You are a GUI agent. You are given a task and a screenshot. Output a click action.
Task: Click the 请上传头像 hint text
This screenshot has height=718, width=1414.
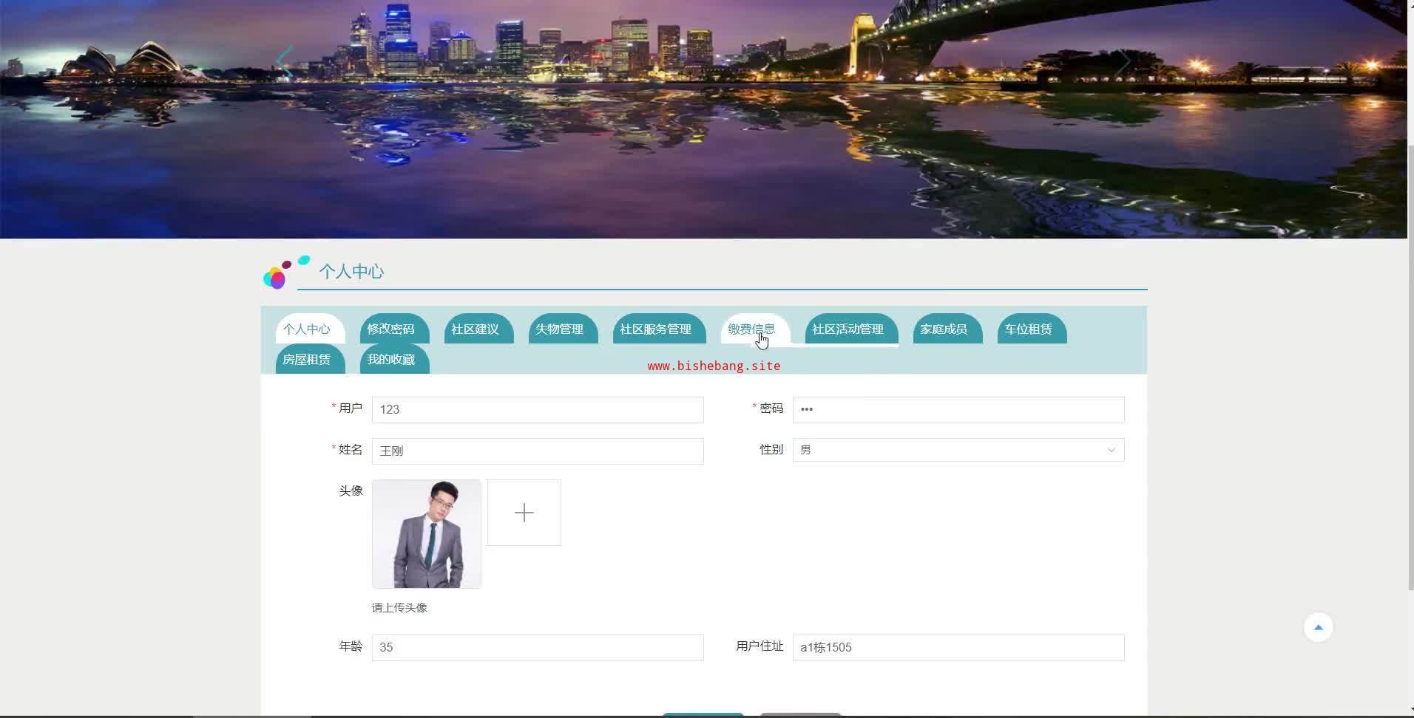(399, 608)
